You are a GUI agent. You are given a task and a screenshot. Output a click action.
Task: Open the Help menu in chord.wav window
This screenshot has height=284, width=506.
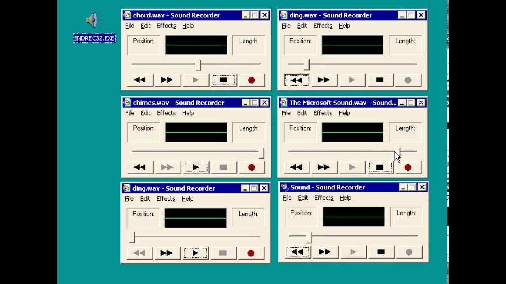[x=188, y=26]
